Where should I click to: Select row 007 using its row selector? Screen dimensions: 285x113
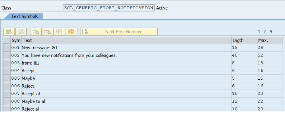click(x=7, y=94)
